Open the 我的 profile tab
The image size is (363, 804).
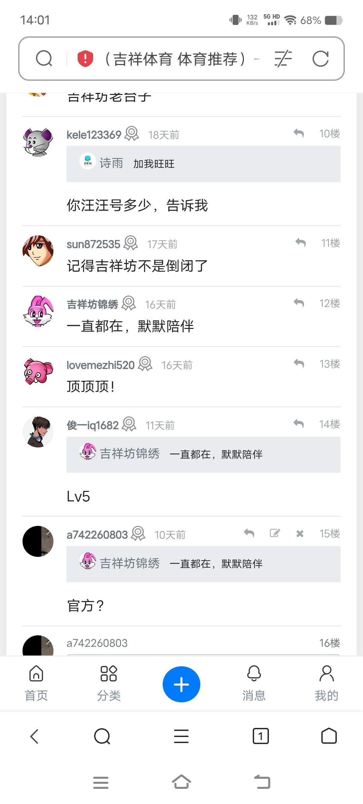(x=327, y=683)
